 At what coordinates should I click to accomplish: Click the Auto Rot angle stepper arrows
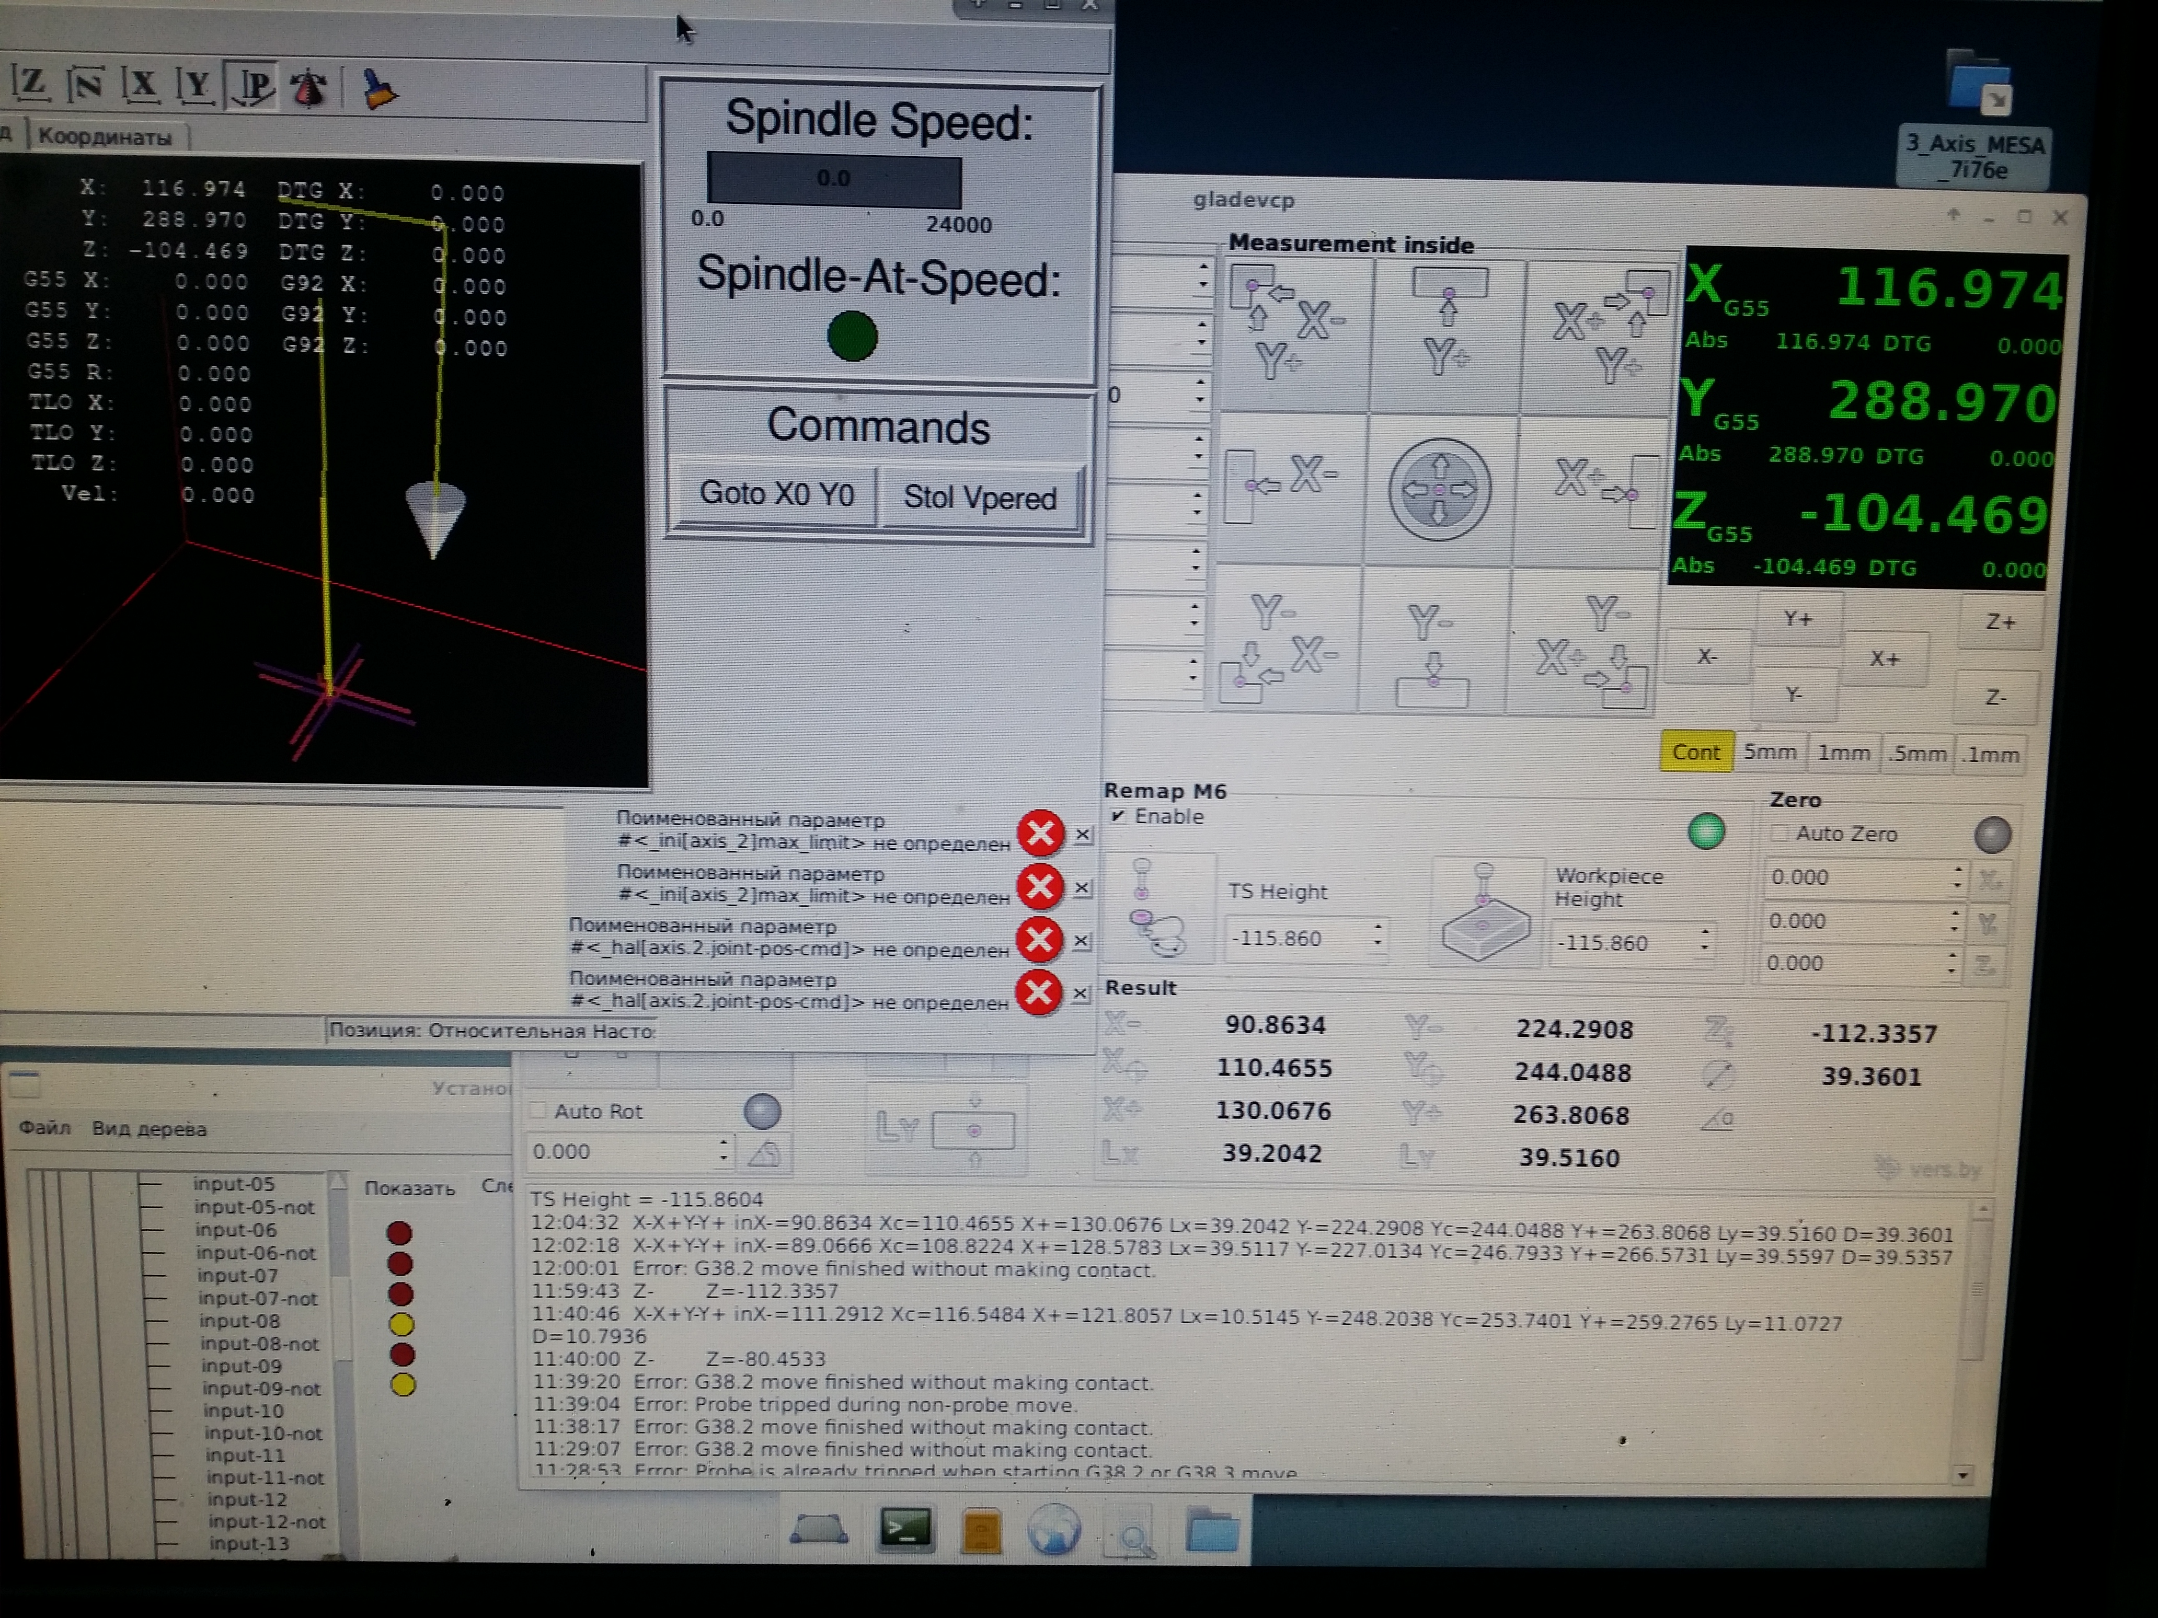pyautogui.click(x=723, y=1150)
